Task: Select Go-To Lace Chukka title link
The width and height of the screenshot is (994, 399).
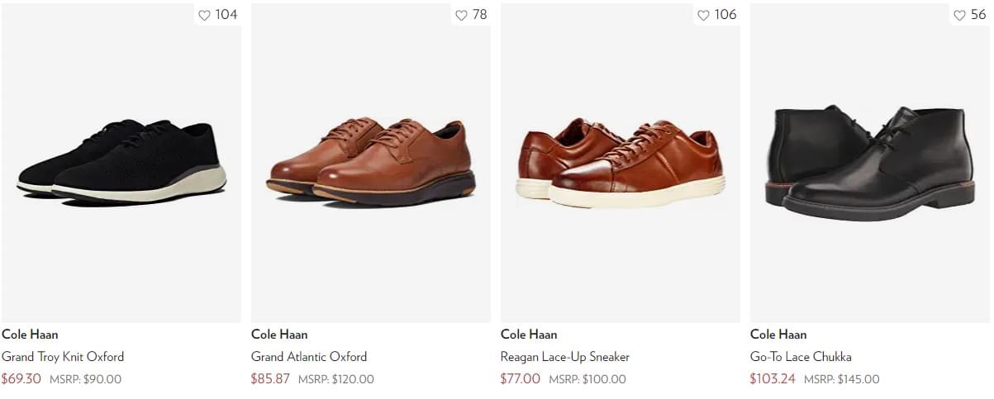Action: (801, 357)
